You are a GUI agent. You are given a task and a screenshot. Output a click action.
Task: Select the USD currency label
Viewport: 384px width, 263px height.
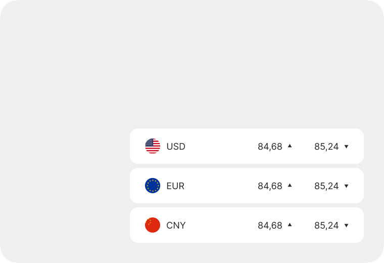point(176,147)
